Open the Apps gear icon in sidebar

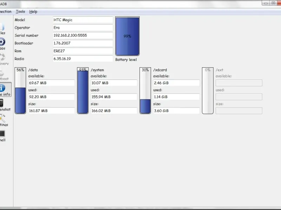[2, 42]
